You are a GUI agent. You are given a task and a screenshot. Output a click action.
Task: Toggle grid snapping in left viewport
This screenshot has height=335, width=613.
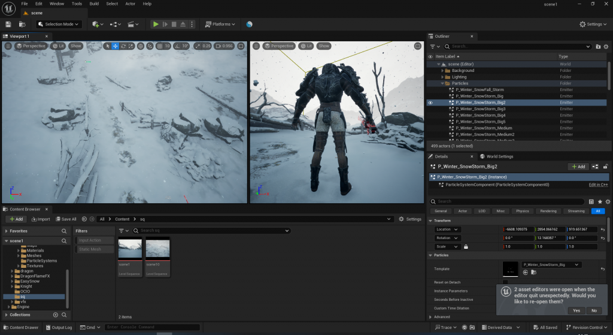(160, 46)
